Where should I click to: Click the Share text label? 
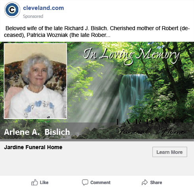pos(156,182)
